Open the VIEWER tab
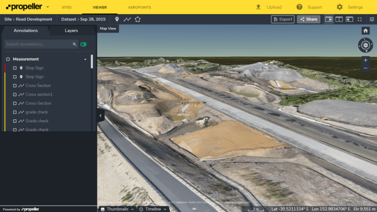Image resolution: width=377 pixels, height=212 pixels. point(99,8)
